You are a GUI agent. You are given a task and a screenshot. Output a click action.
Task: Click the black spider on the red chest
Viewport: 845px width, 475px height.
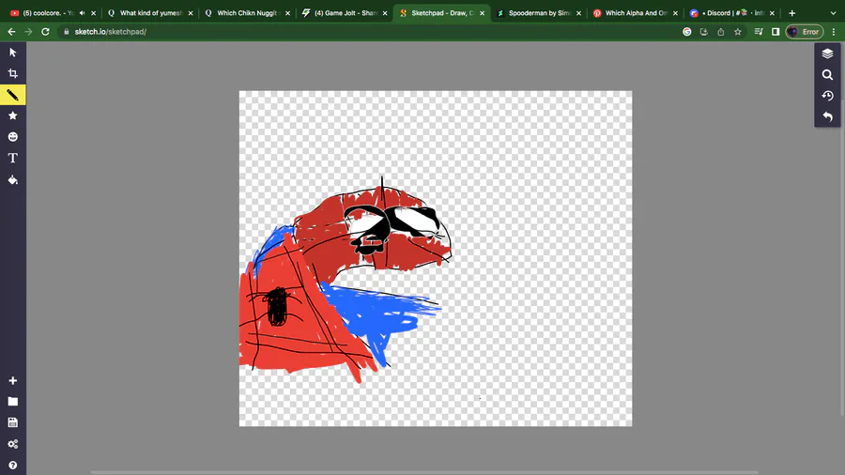(277, 306)
